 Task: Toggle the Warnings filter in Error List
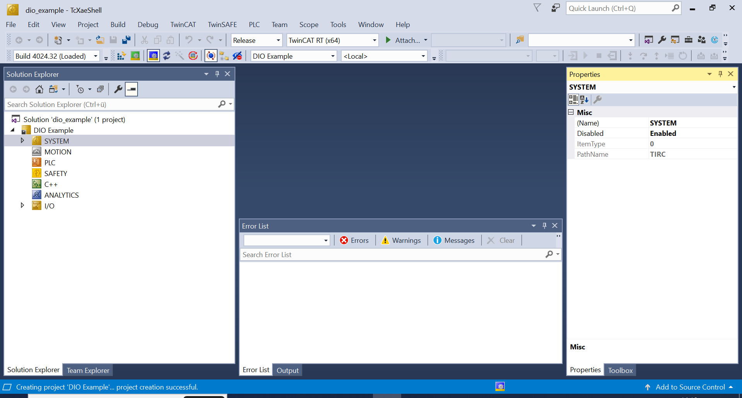tap(401, 240)
